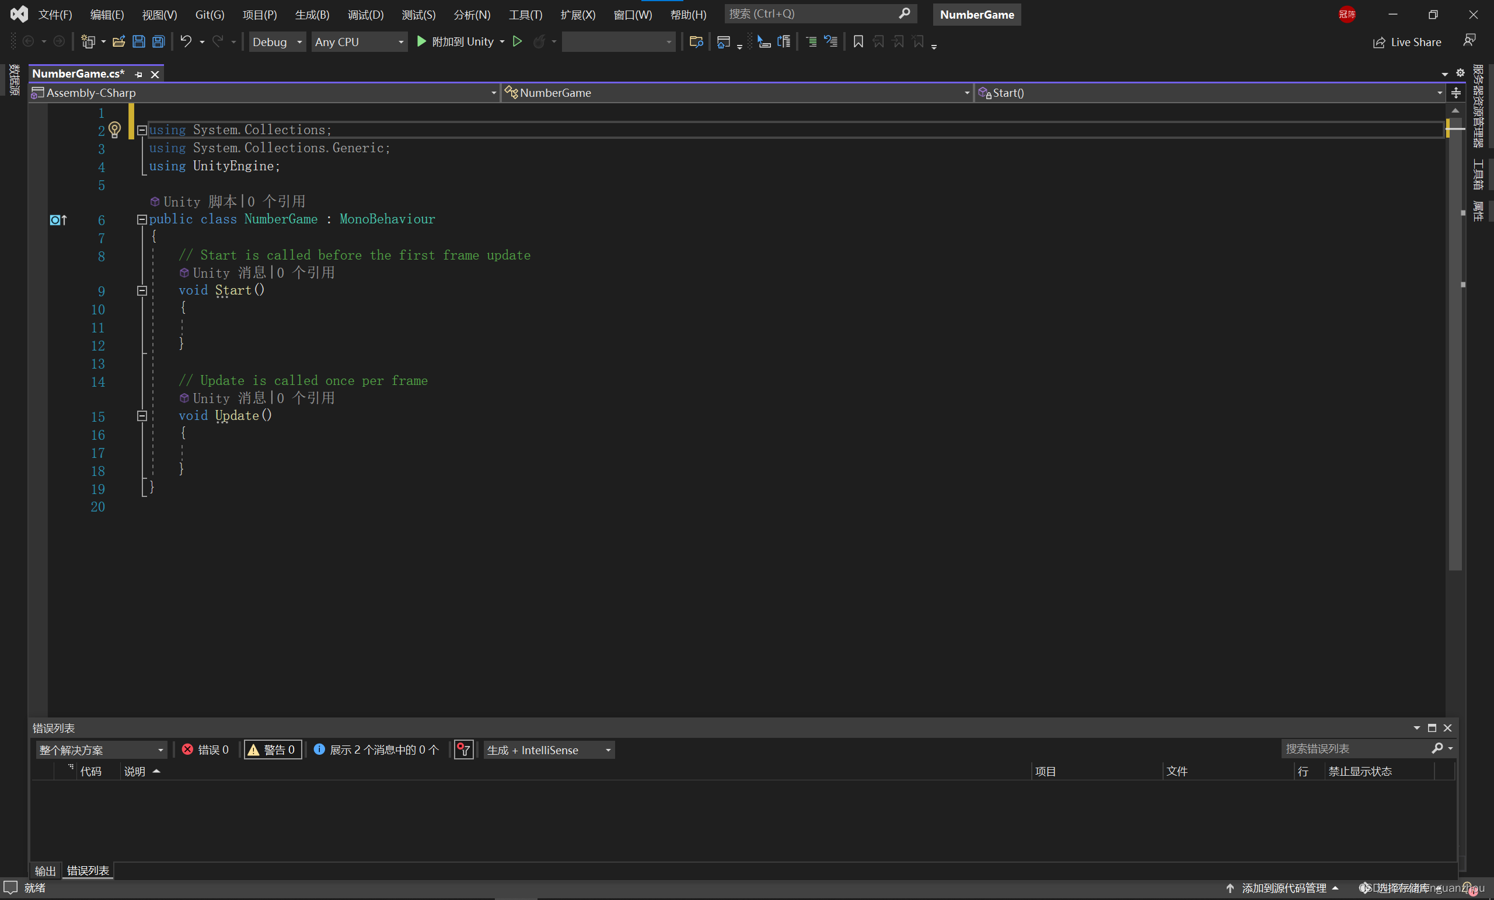
Task: Click Start Without Debugging outline play icon
Action: click(517, 42)
